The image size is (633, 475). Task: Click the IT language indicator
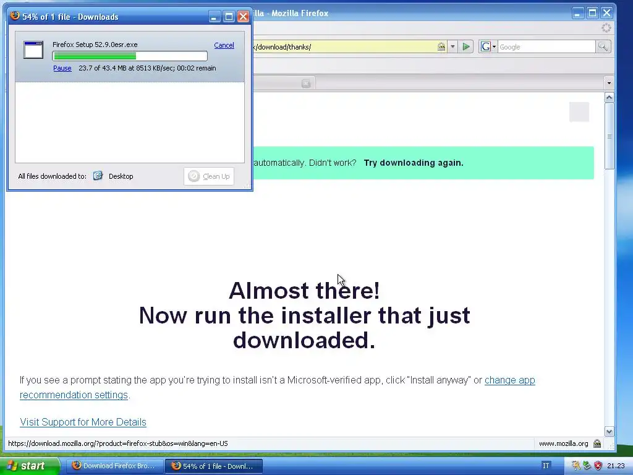(546, 466)
